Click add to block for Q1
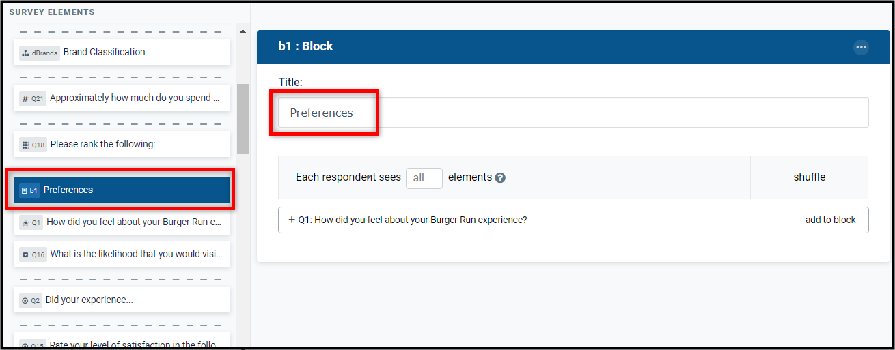The width and height of the screenshot is (895, 350). pos(830,220)
